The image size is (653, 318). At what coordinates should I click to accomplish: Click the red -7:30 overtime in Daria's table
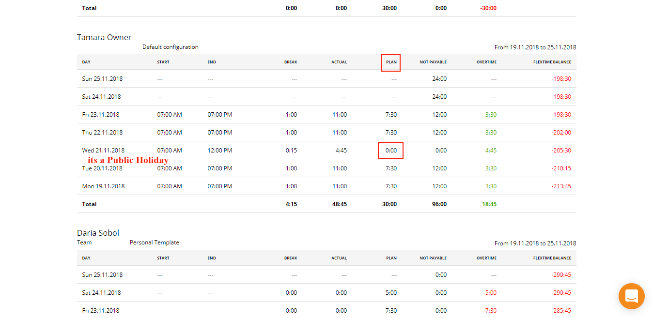(x=490, y=310)
